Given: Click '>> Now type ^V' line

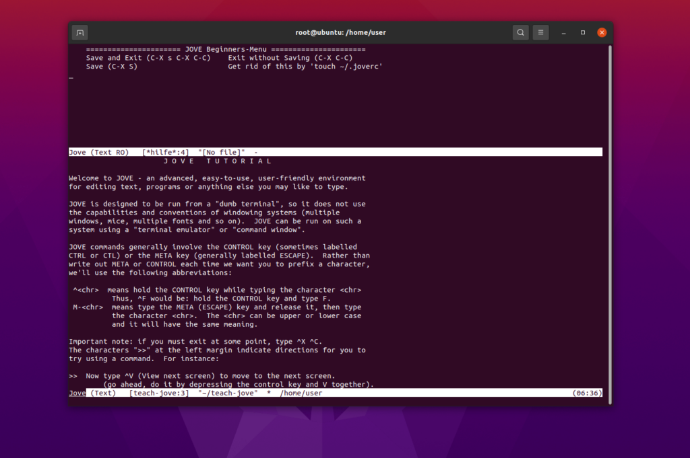Looking at the screenshot, I should 202,377.
